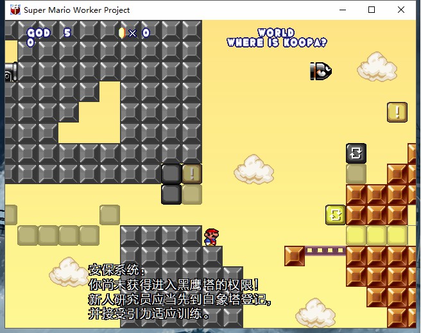Hit the gray rotate-arrows switch block
Image resolution: width=421 pixels, height=333 pixels.
(356, 153)
